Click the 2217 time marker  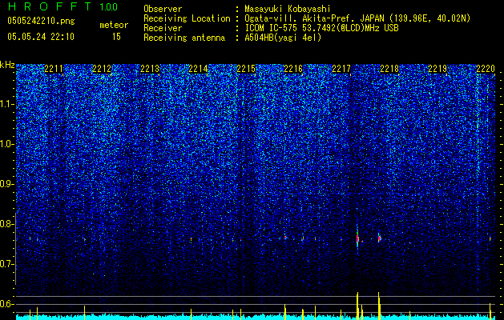point(341,69)
